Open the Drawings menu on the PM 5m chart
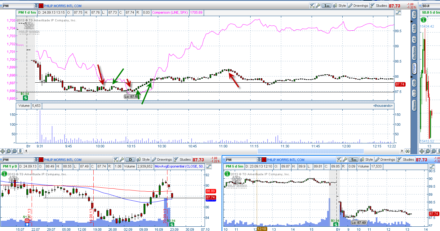Viewport: 440px width, 231px height. click(385, 160)
